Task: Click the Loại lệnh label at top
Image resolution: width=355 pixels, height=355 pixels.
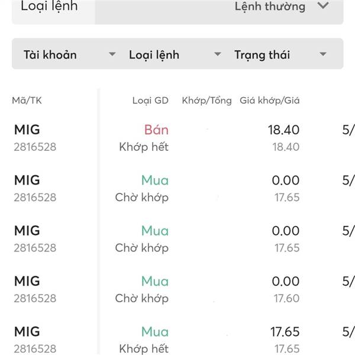Action: 49,7
